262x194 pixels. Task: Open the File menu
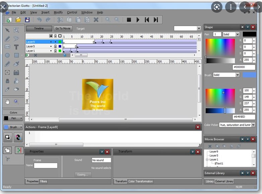point(14,12)
